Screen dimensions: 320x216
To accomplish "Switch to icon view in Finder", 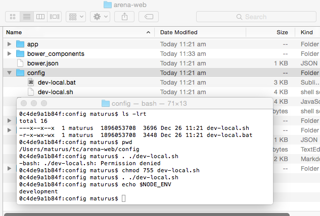I will pyautogui.click(x=13, y=17).
